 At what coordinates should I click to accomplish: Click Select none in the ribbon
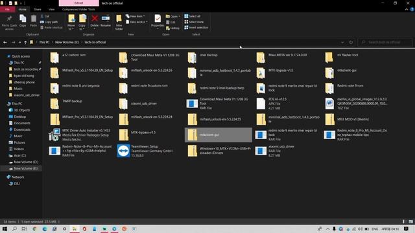194,22
